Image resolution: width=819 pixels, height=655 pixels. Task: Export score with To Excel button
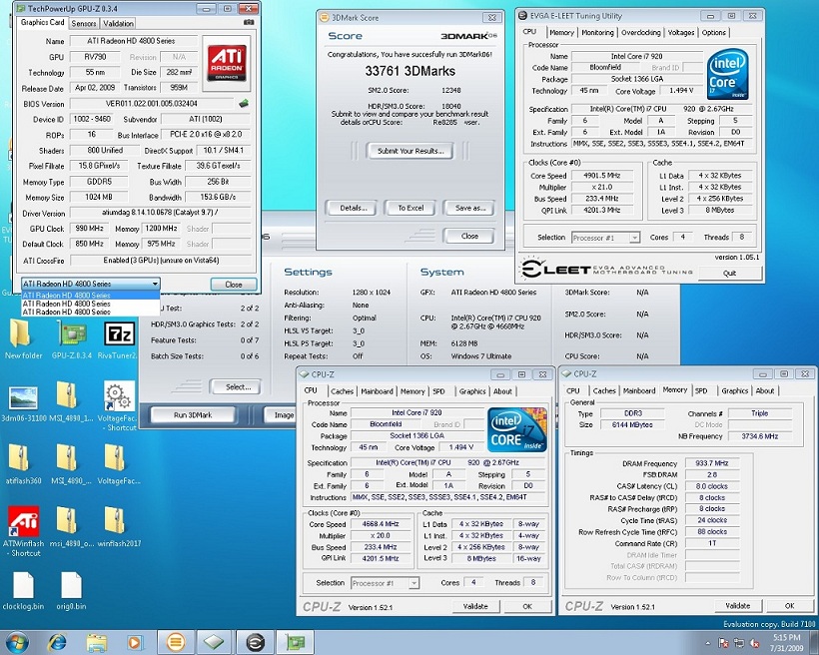(410, 208)
